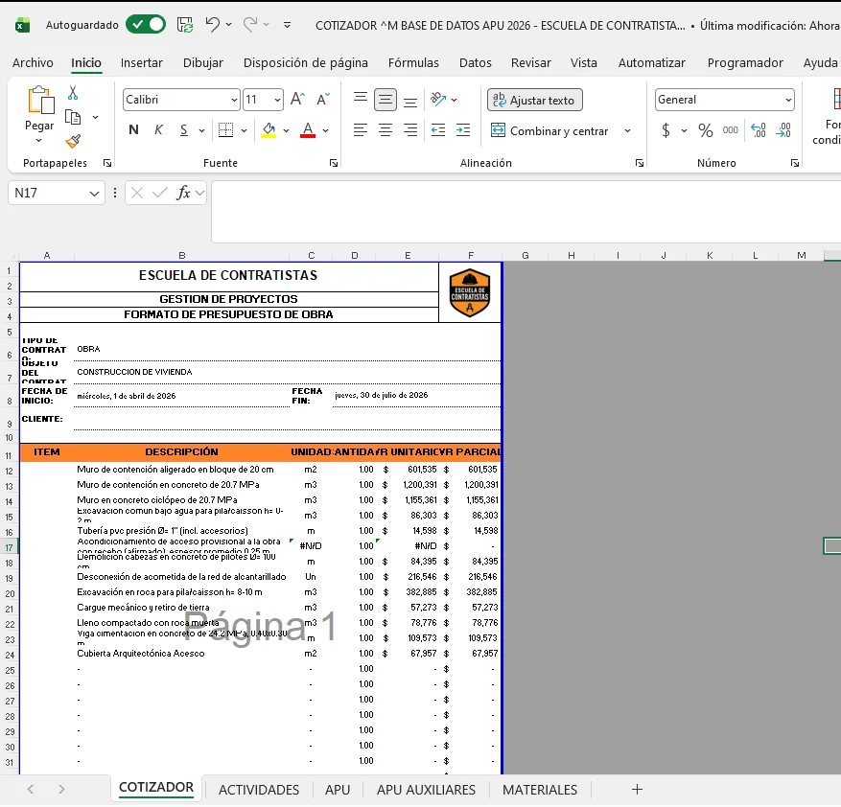The height and width of the screenshot is (807, 841).
Task: Switch to the ACTIVIDADES sheet tab
Action: point(259,790)
